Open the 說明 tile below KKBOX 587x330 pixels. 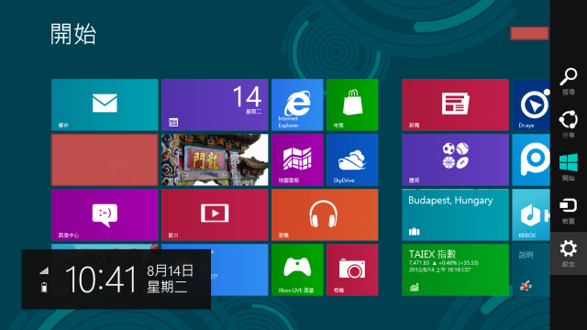tap(531, 269)
